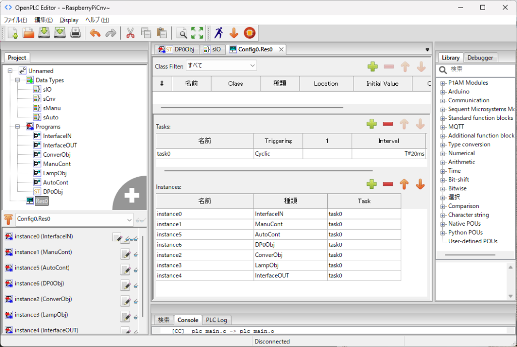This screenshot has height=347, width=517.
Task: Open the Display menu
Action: 69,20
